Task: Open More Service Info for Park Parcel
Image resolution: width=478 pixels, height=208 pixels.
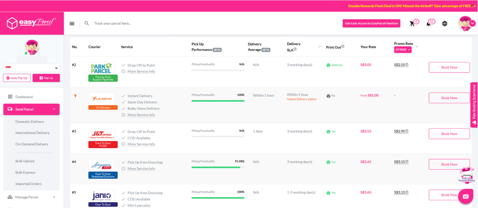Action: [141, 71]
